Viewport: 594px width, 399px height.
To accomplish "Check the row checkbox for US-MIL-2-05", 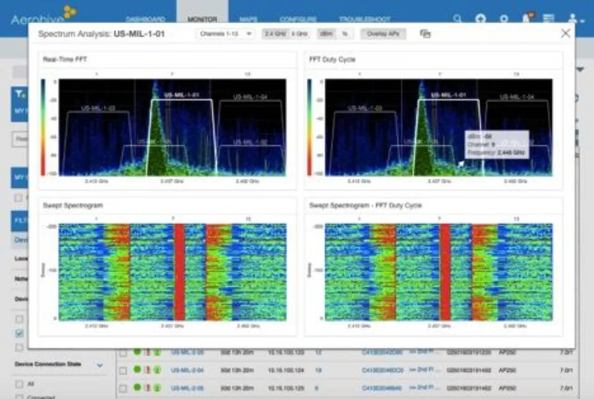I will [123, 387].
